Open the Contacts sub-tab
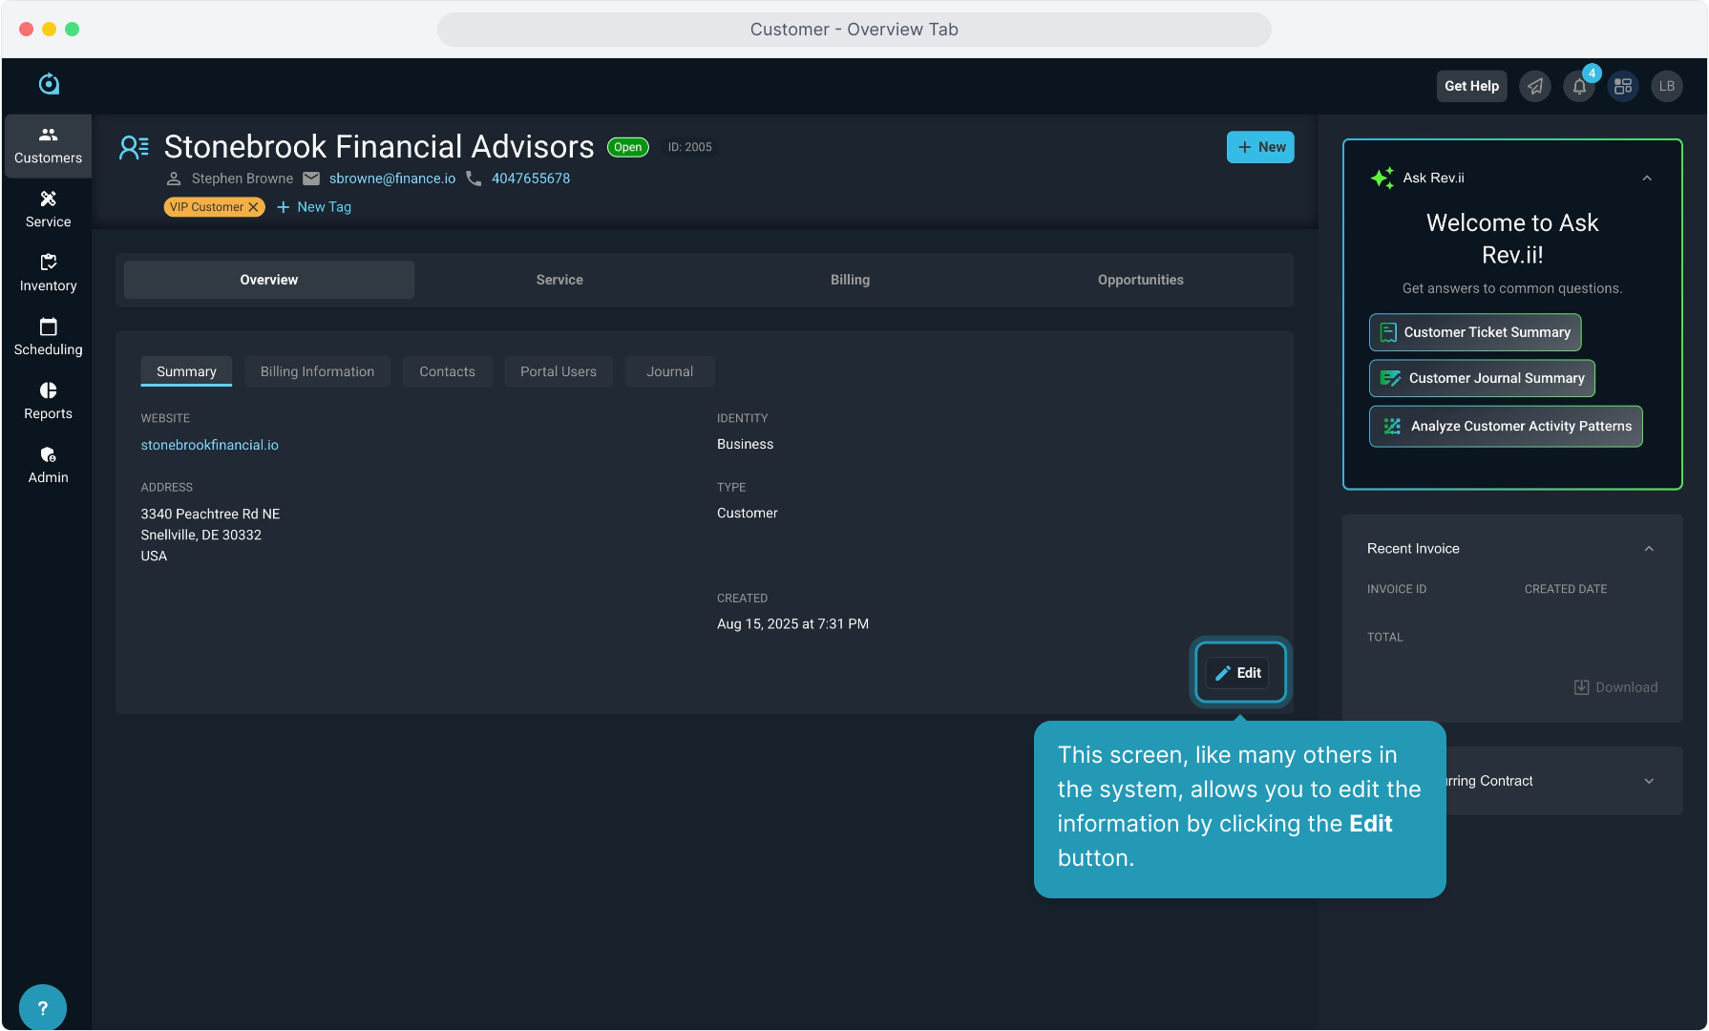The width and height of the screenshot is (1709, 1031). click(447, 371)
